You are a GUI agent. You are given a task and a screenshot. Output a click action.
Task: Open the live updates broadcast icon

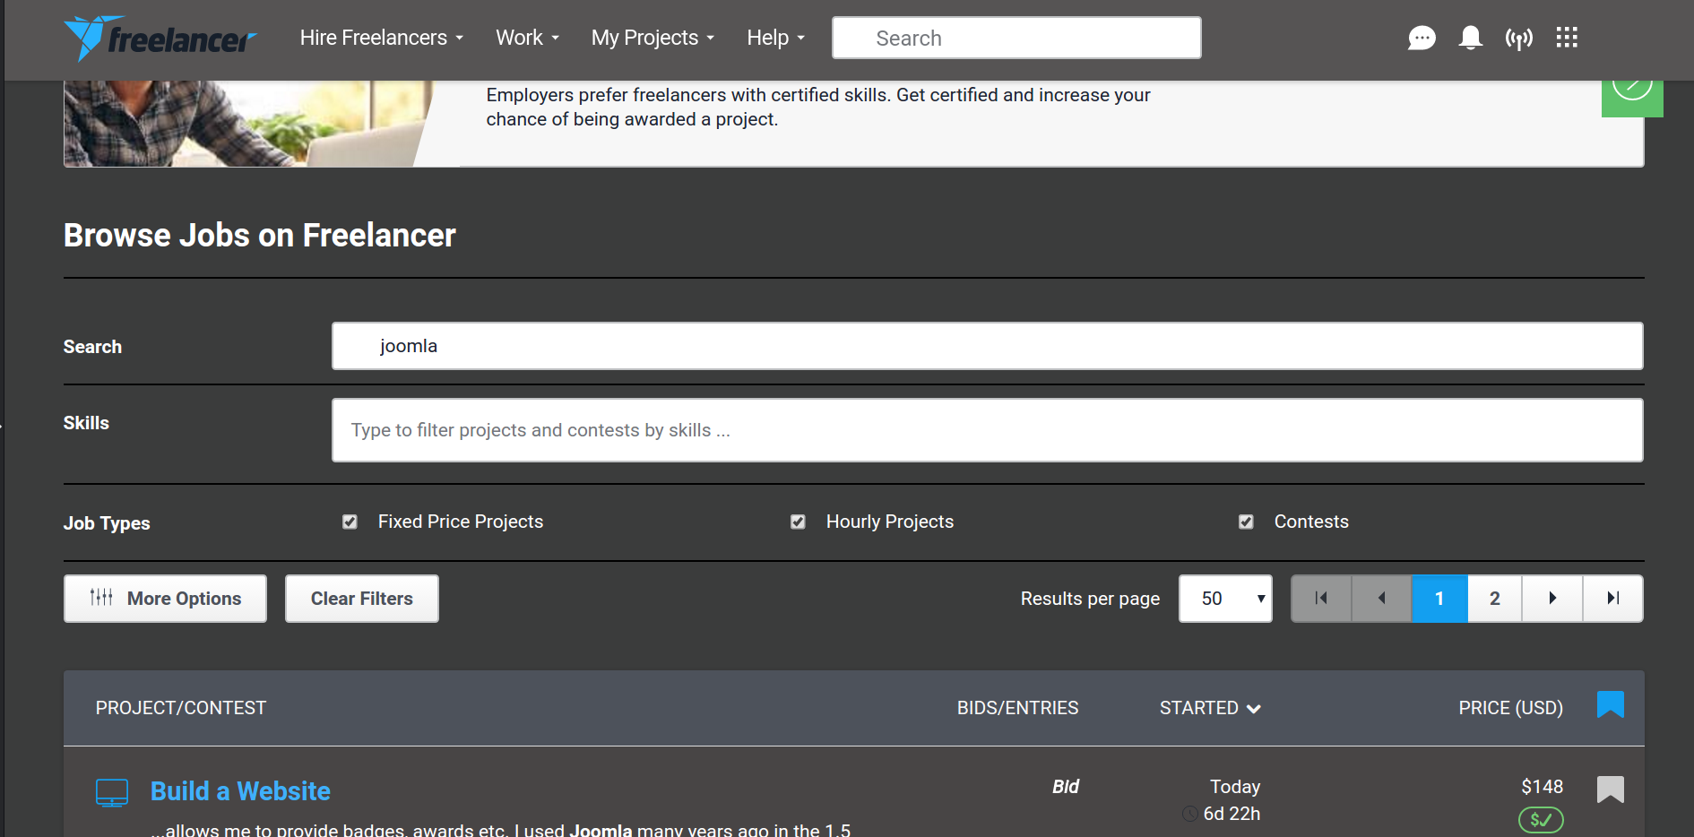1518,39
